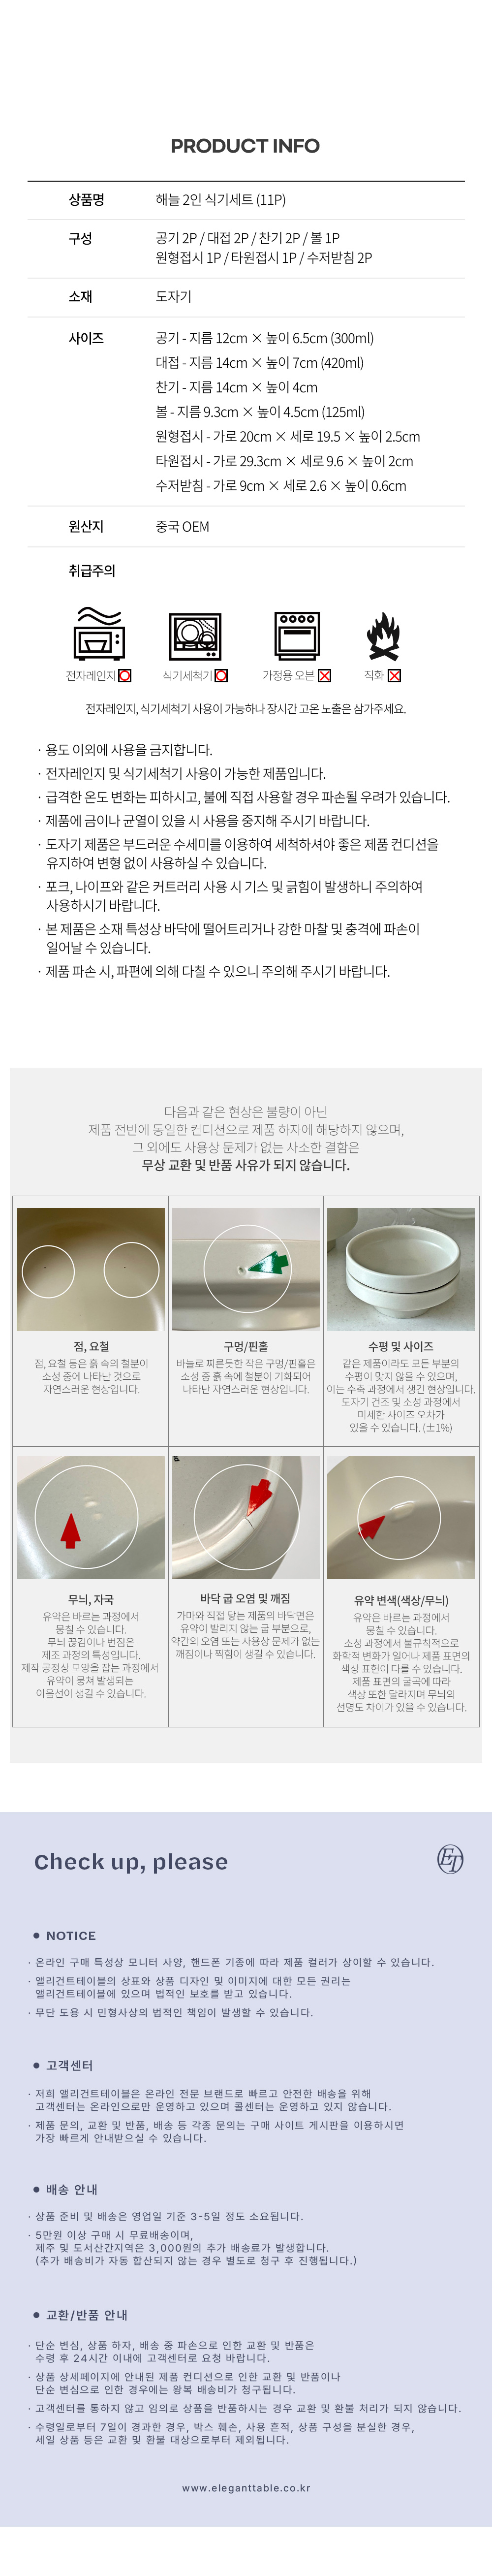Click the Check up, please heading

[131, 1861]
